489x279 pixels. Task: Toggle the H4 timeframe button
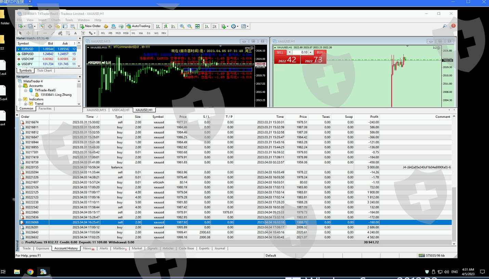pos(141,33)
